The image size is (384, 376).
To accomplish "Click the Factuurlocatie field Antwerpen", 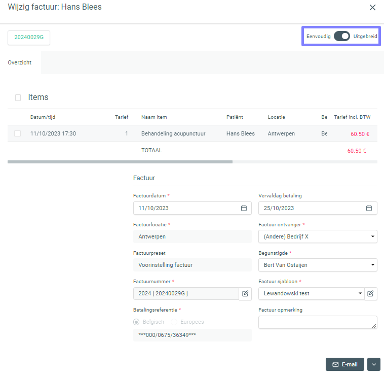I will tap(192, 236).
